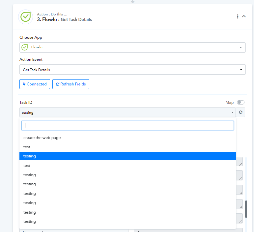Open the Action Event dropdown Get Task Details
The height and width of the screenshot is (232, 254).
[x=132, y=70]
